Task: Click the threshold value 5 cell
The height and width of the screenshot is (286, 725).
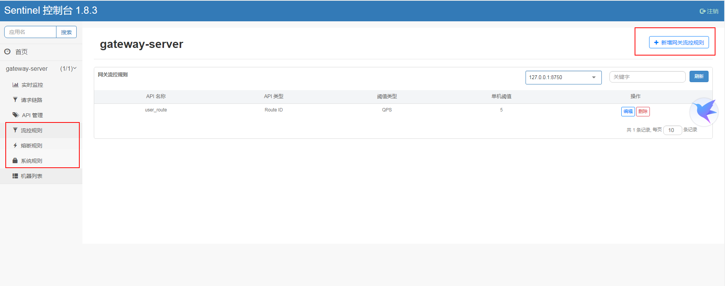Action: tap(502, 110)
